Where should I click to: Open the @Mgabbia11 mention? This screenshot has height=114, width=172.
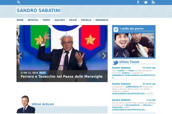[x=118, y=75]
